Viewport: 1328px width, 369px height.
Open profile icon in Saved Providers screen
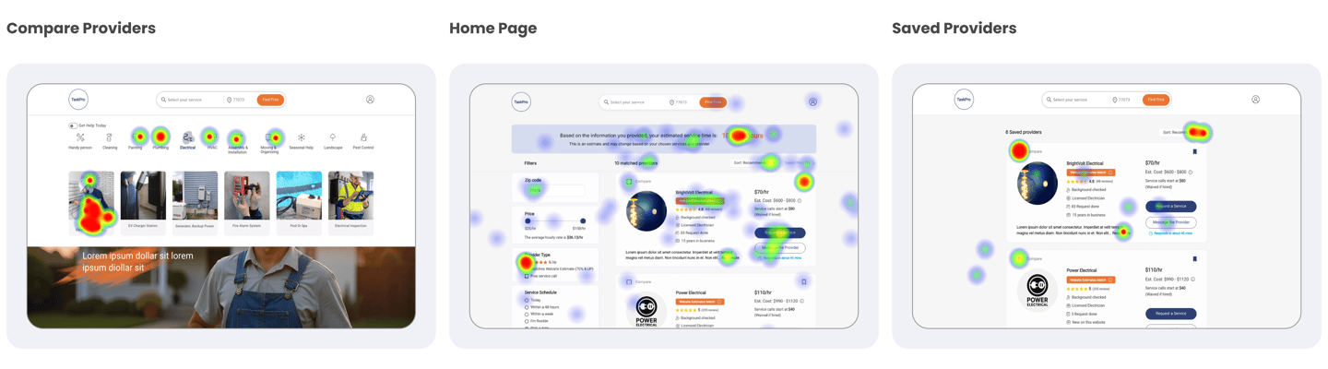click(1255, 100)
